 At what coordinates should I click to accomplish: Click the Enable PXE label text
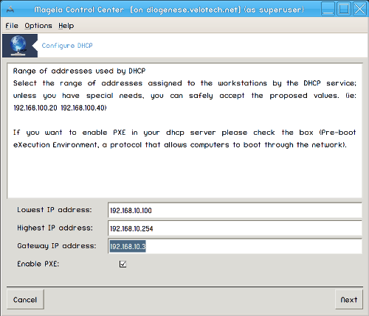(x=38, y=264)
